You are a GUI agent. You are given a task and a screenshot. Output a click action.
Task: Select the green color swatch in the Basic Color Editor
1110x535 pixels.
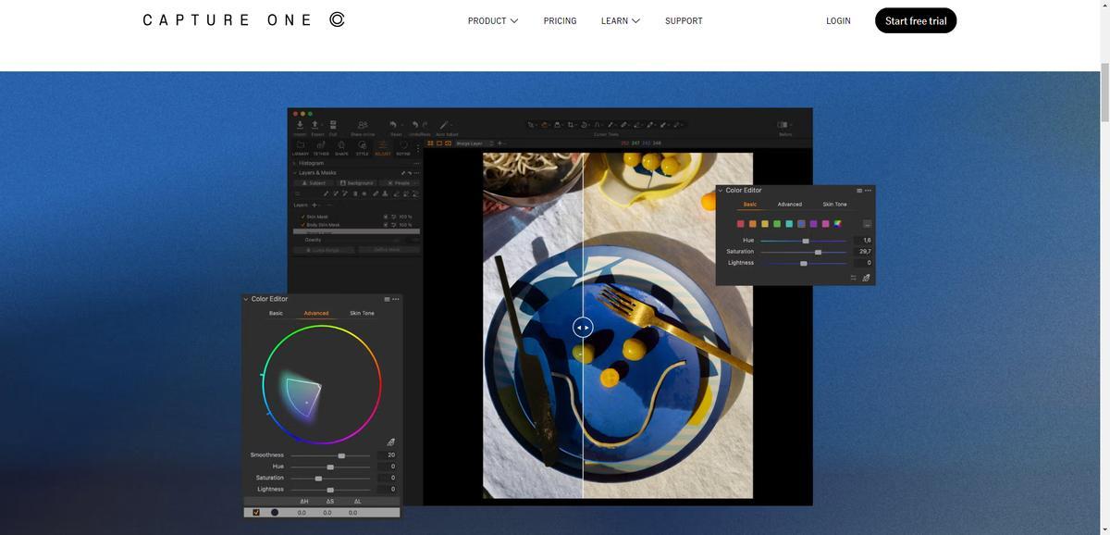(777, 224)
